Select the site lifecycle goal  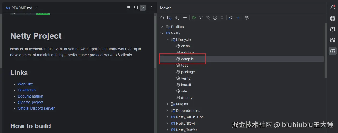[x=184, y=91]
